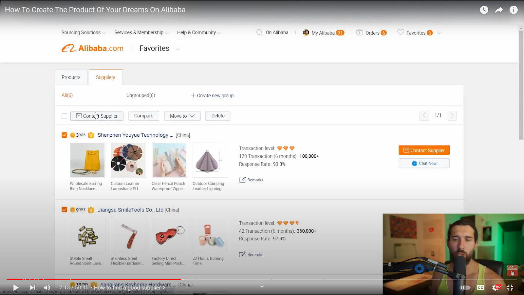Image resolution: width=524 pixels, height=295 pixels.
Task: Click the subscribe watermark in video corner
Action: point(512,270)
